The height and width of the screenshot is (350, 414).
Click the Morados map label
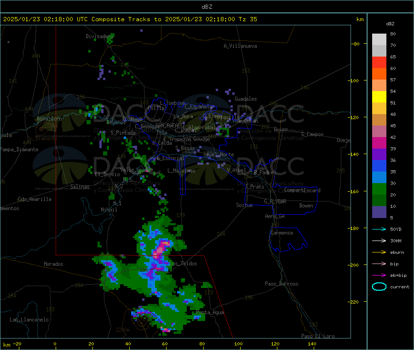(53, 264)
